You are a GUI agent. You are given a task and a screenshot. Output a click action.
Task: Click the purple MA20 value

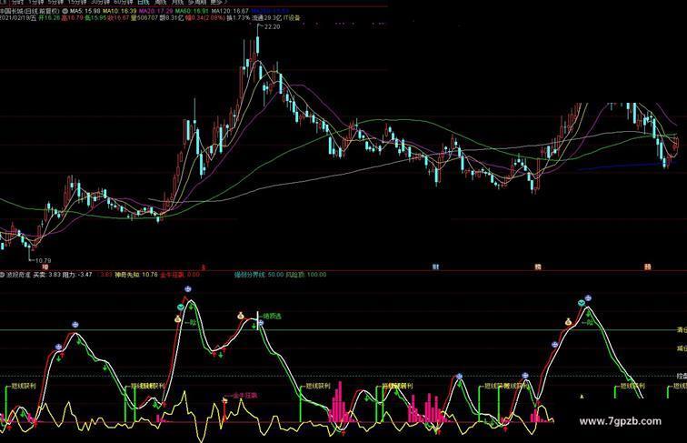click(x=156, y=11)
